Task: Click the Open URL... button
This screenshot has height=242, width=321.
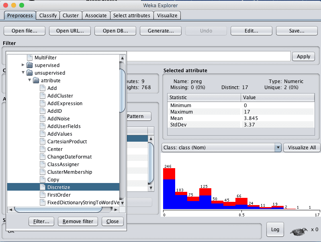Action: [x=70, y=31]
